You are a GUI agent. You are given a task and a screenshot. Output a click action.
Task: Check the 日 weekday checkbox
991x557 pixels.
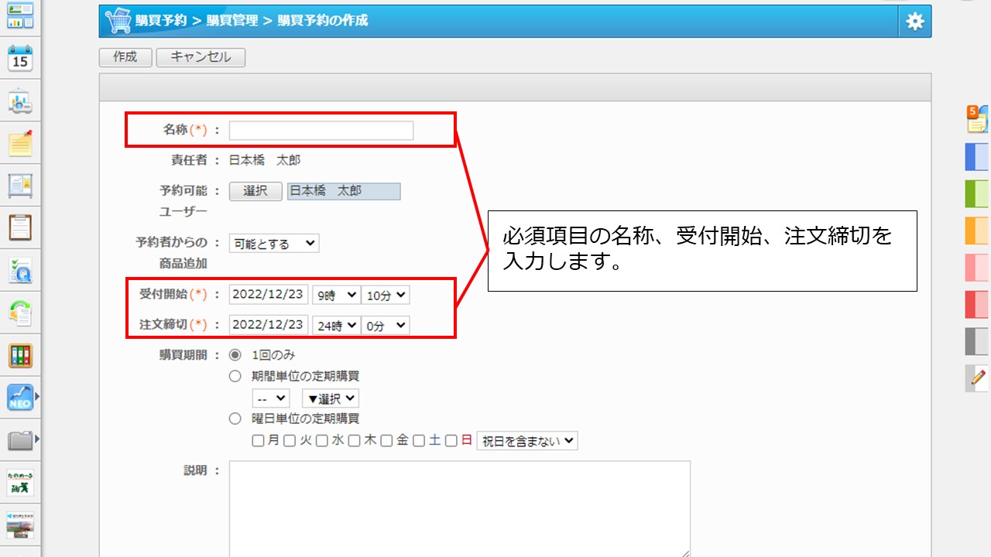[451, 441]
